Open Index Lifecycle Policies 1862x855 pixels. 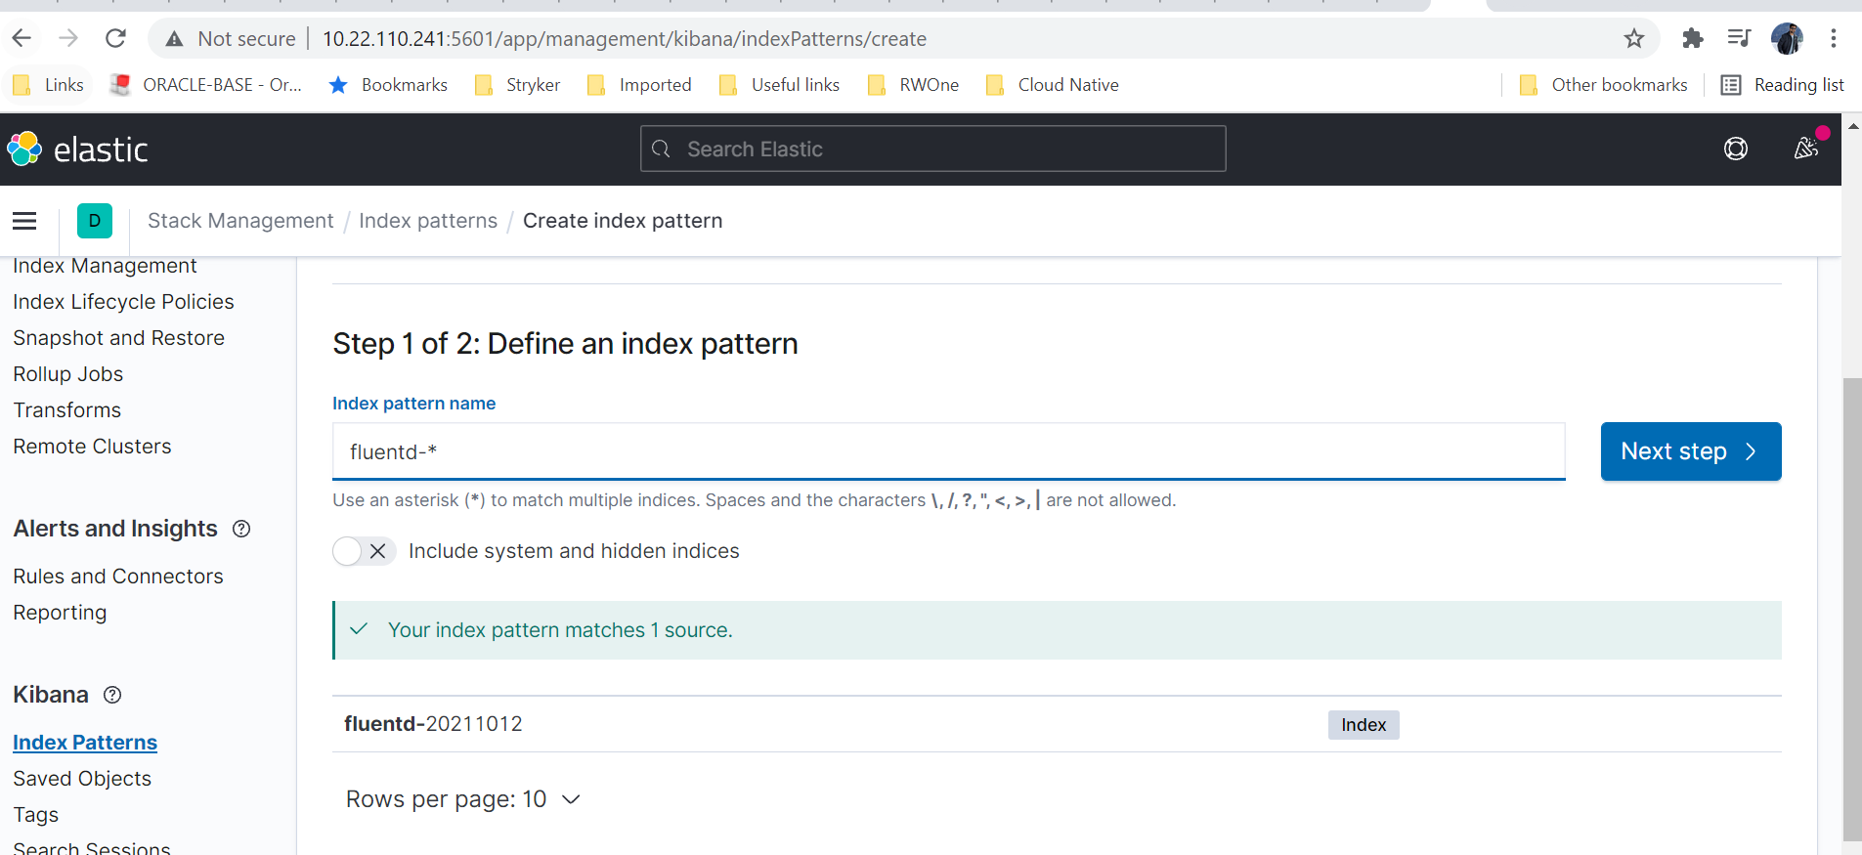pyautogui.click(x=123, y=302)
